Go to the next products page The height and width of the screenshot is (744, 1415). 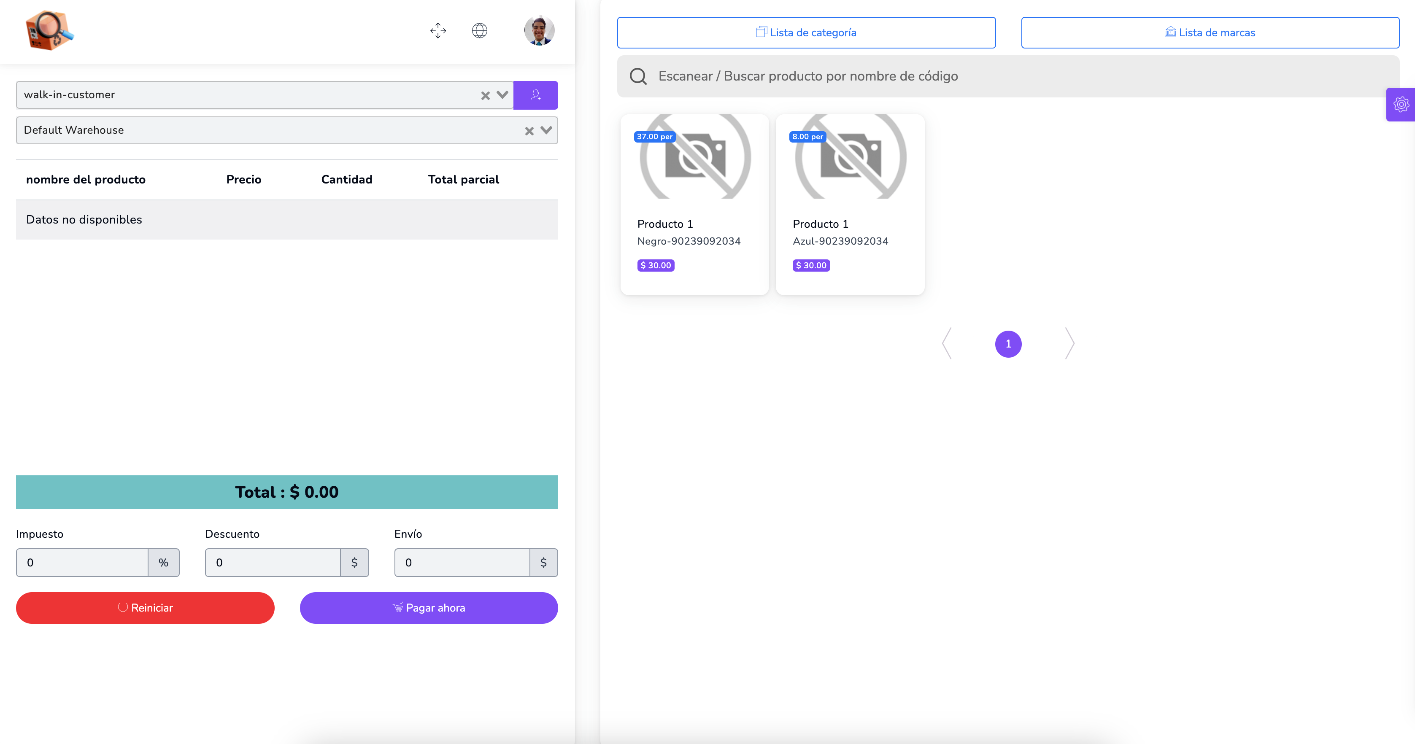(1069, 344)
